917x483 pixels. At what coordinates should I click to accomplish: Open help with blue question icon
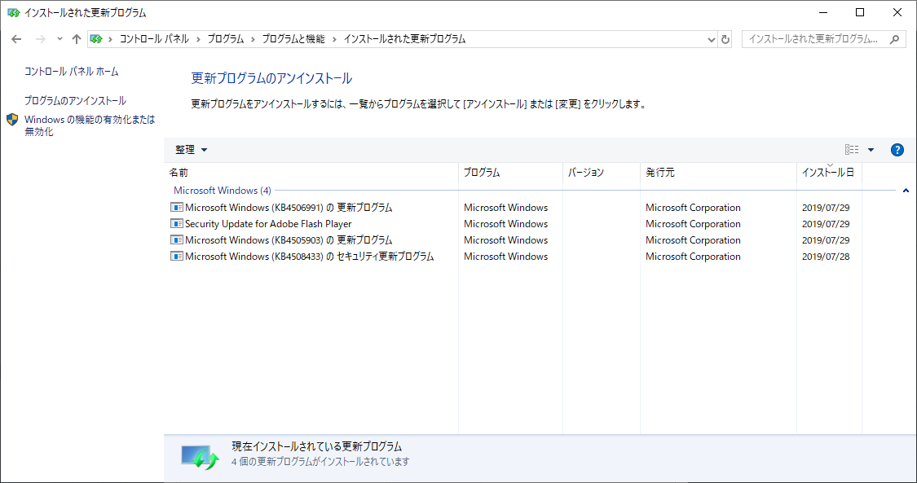tap(897, 150)
